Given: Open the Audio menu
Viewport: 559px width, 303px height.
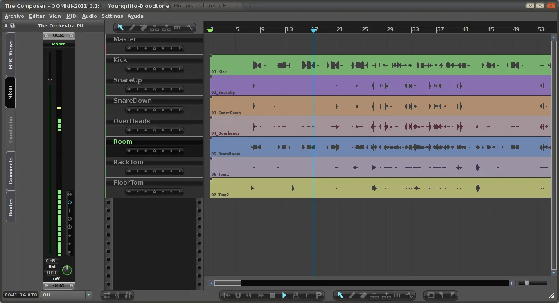Looking at the screenshot, I should tap(89, 16).
